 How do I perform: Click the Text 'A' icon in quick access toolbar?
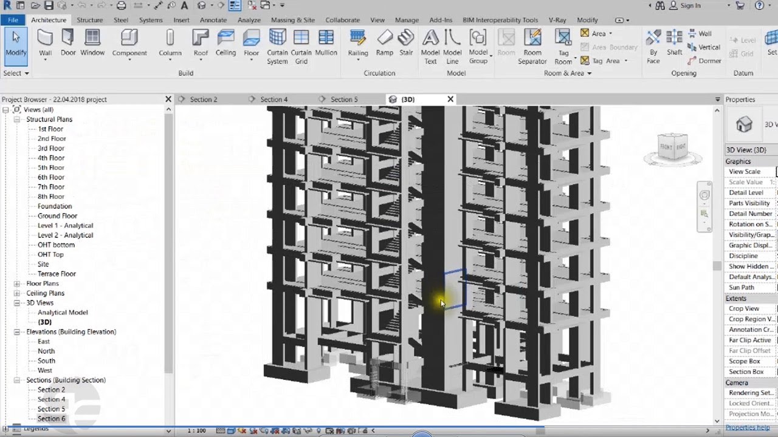point(184,5)
